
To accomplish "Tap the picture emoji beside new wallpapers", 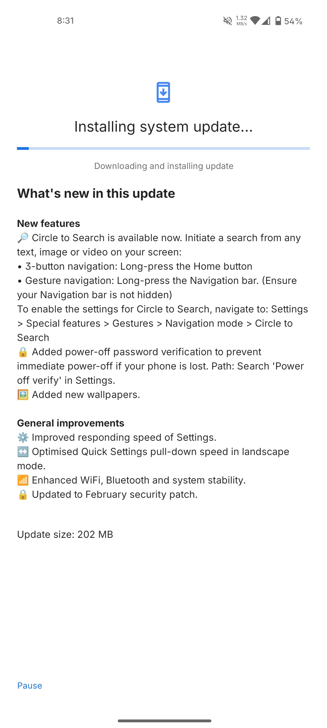I will pos(23,395).
